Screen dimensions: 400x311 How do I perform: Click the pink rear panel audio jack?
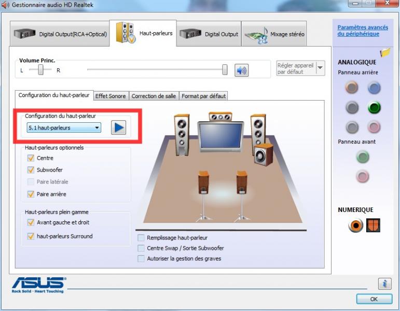click(x=374, y=126)
